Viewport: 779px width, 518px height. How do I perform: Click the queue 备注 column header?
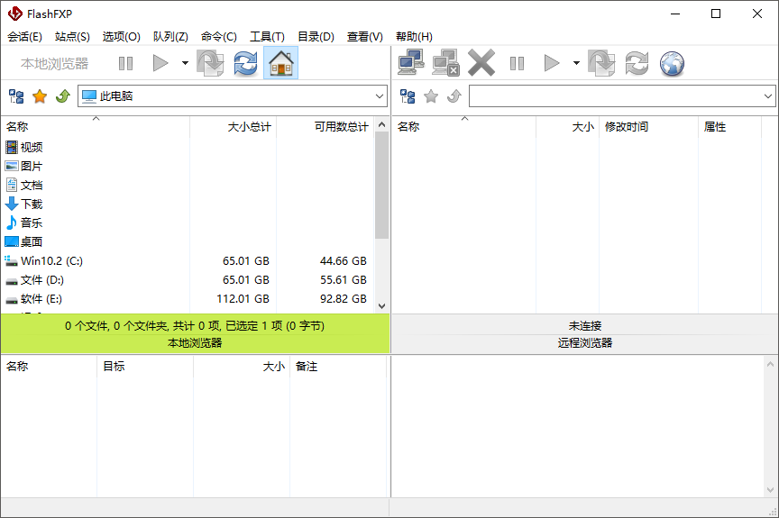point(338,367)
